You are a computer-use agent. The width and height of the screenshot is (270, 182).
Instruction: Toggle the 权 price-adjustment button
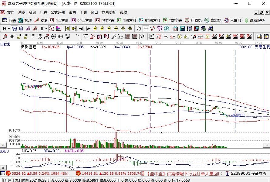52,29
